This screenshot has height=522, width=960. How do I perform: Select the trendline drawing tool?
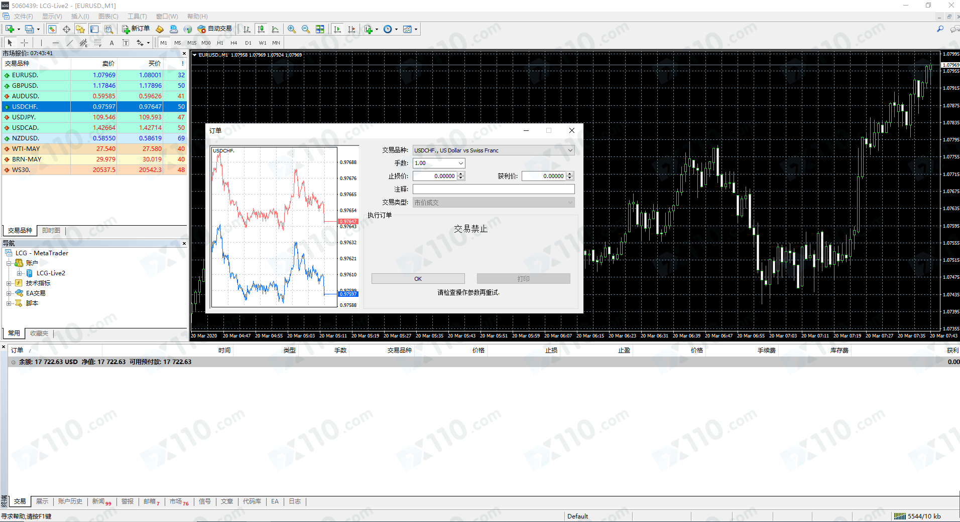[69, 43]
